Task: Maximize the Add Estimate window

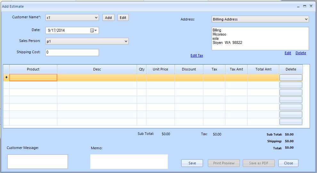Action: coord(305,6)
